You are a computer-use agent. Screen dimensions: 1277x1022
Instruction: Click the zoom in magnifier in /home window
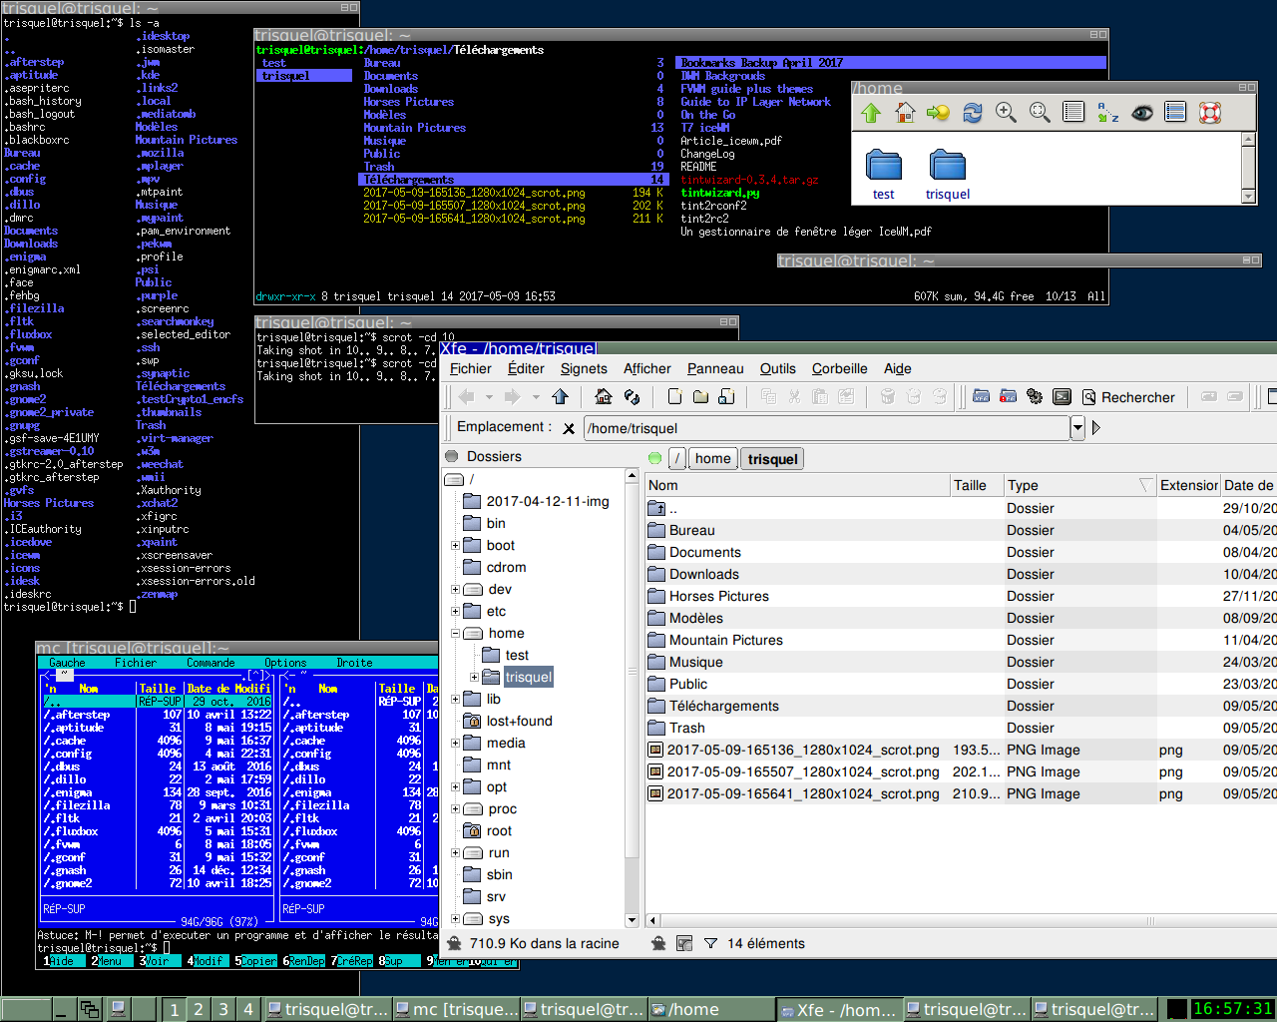click(x=1006, y=113)
